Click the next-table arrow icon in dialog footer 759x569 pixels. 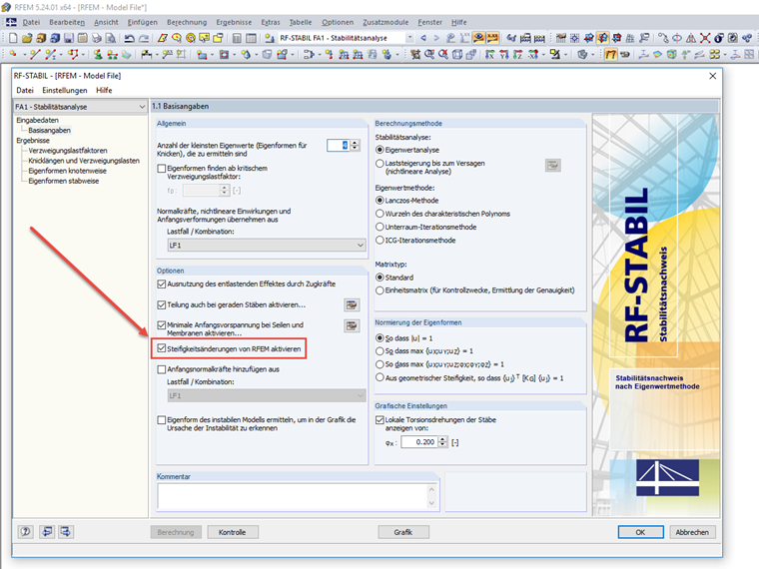pos(65,532)
